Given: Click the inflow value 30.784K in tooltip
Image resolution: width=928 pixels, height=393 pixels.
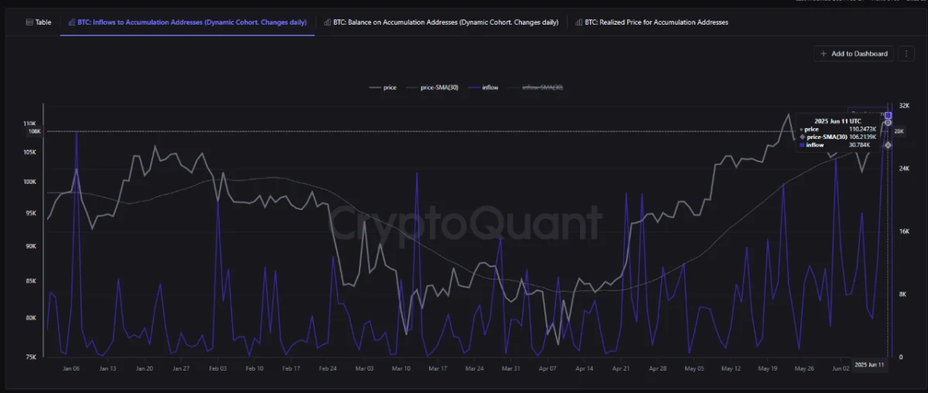Looking at the screenshot, I should (x=859, y=144).
